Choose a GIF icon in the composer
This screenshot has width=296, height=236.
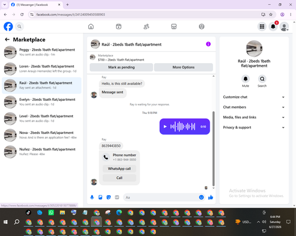[x=117, y=197]
